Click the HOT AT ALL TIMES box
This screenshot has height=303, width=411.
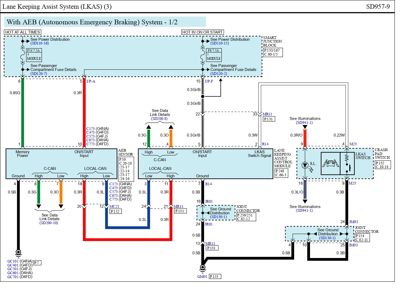pos(23,32)
